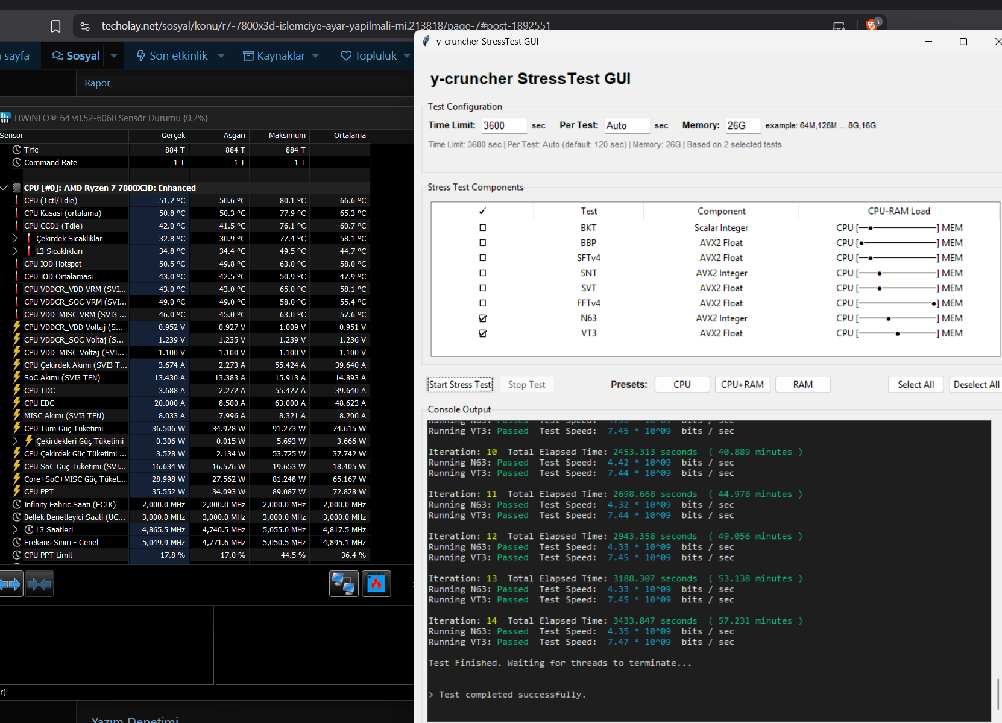
Task: Click the flame icon button in HWiNFO
Action: click(376, 584)
